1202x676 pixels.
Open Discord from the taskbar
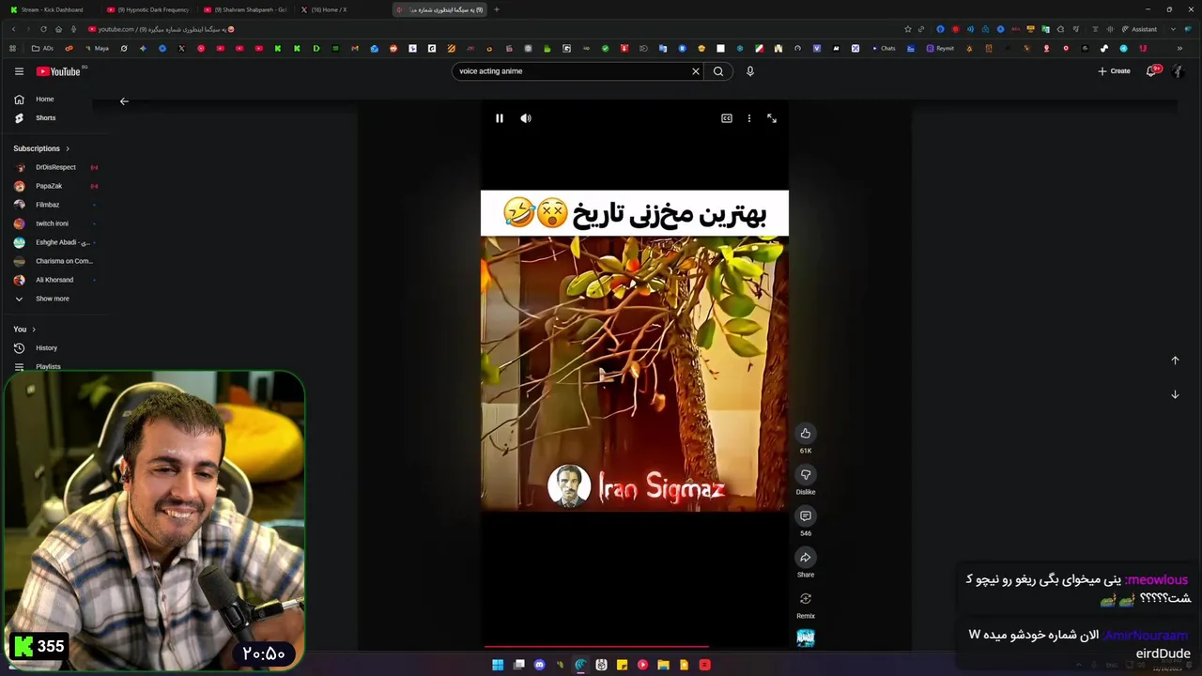click(x=539, y=665)
